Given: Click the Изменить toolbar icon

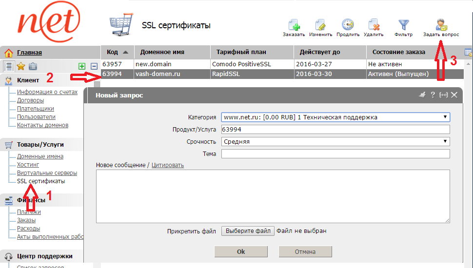Looking at the screenshot, I should click(320, 25).
